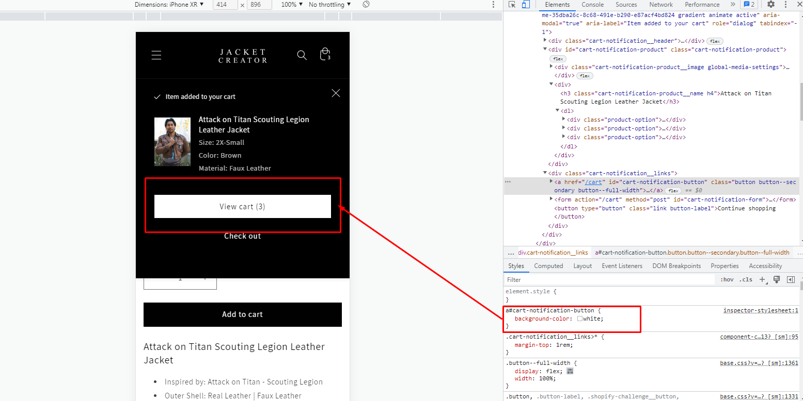
Task: Show more DevTools tabs via double chevron
Action: point(732,5)
